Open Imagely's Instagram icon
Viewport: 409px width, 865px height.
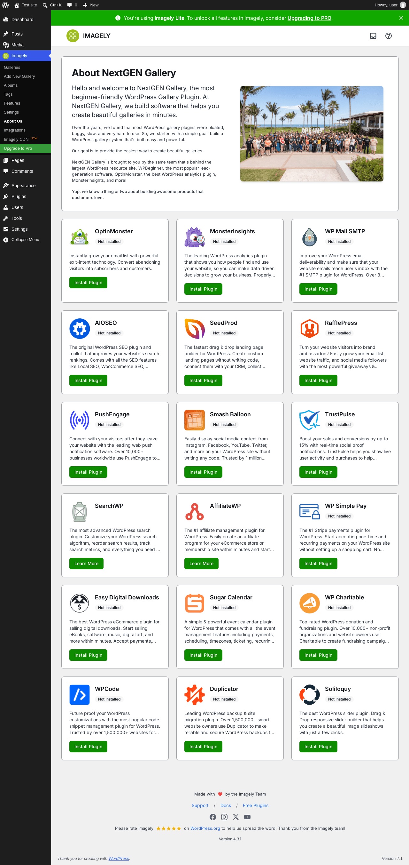pyautogui.click(x=224, y=817)
